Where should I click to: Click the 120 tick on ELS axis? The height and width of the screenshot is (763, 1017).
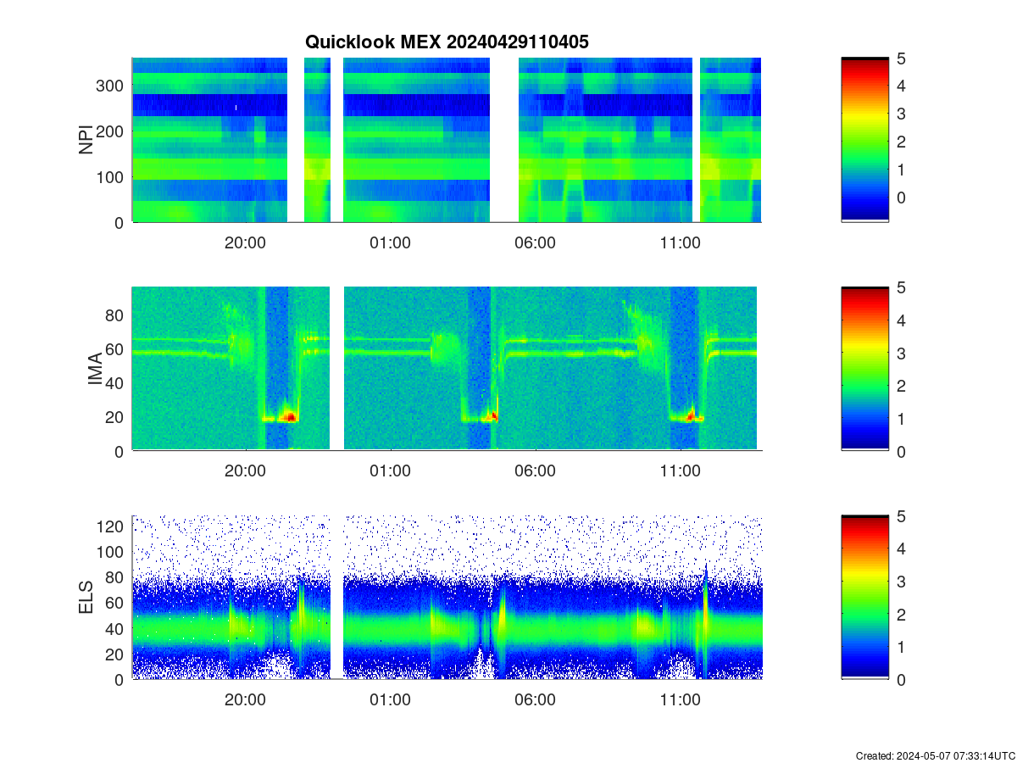tap(111, 526)
